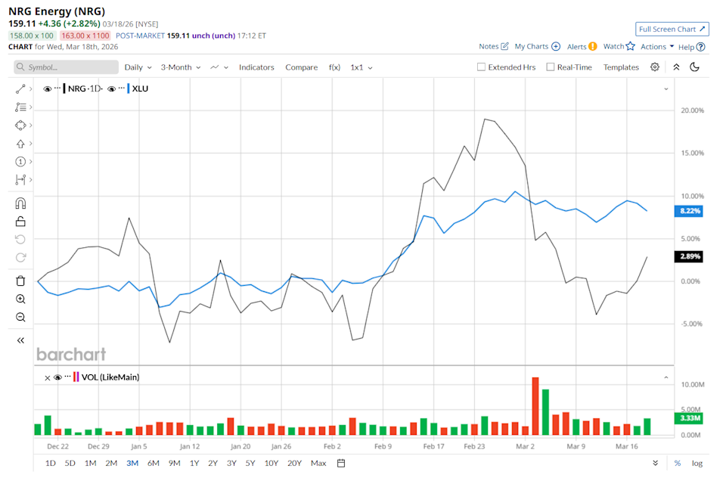Image resolution: width=726 pixels, height=481 pixels.
Task: Delete drawings with the trash icon
Action: pyautogui.click(x=20, y=281)
